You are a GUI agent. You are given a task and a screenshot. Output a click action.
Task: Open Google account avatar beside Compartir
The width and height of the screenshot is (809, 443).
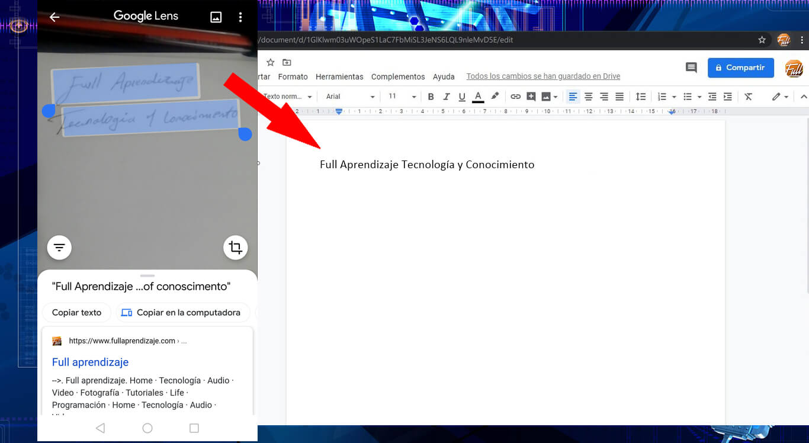point(794,68)
